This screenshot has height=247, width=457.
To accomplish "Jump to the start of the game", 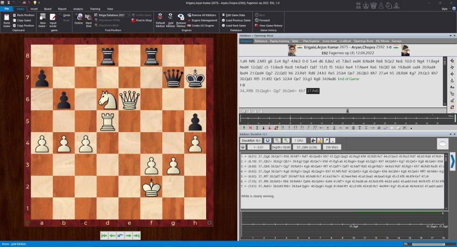I will (104, 235).
